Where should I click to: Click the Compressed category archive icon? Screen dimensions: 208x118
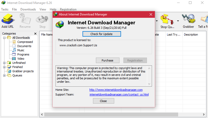click(14, 42)
